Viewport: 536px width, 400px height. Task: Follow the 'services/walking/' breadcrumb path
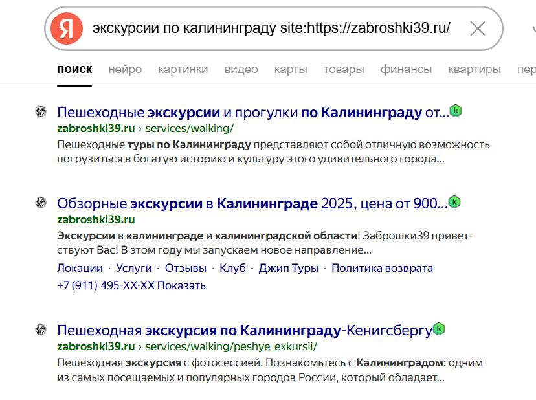pos(190,128)
